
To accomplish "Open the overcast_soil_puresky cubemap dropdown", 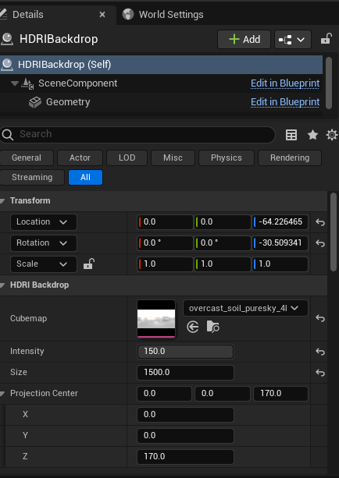I will pos(245,308).
